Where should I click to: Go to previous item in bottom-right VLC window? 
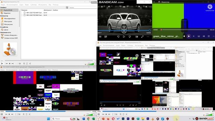pyautogui.click(x=103, y=114)
